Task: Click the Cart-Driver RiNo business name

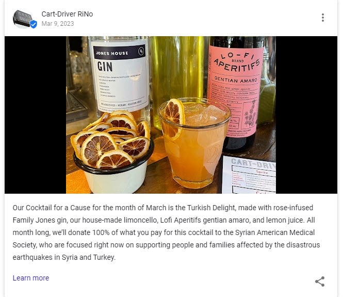Action: (67, 14)
